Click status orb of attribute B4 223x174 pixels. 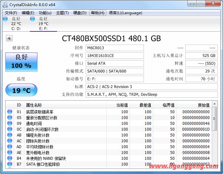pyautogui.click(x=10, y=158)
